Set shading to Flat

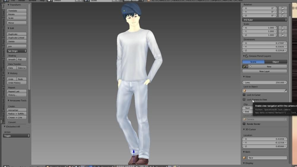point(21,59)
